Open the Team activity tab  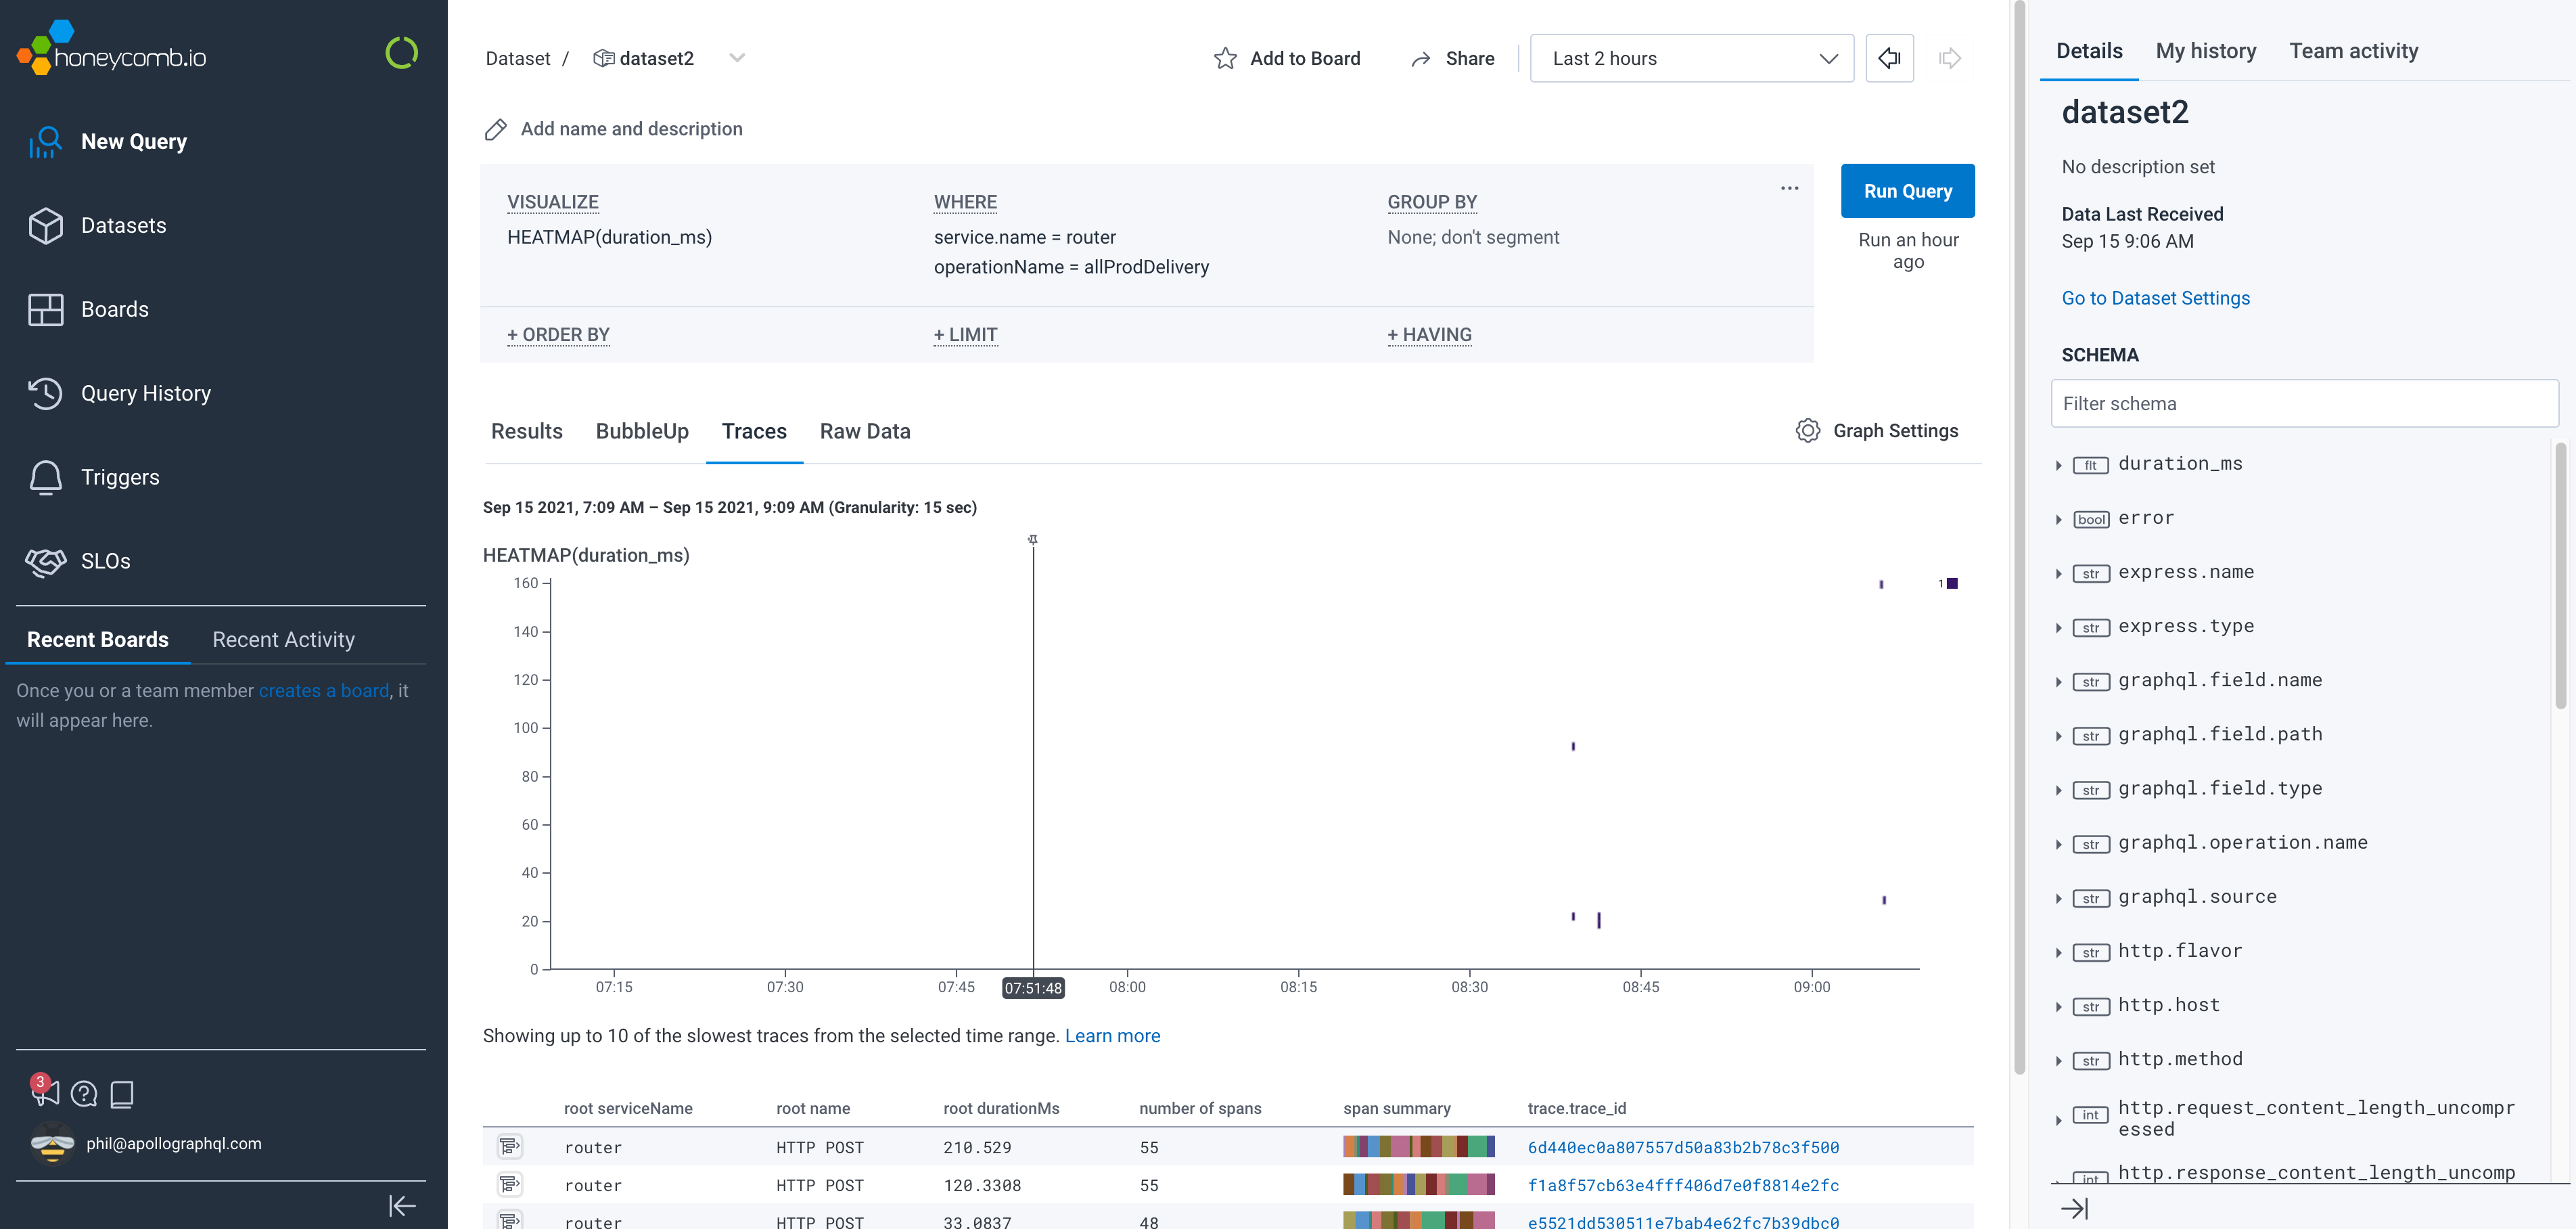[2353, 51]
